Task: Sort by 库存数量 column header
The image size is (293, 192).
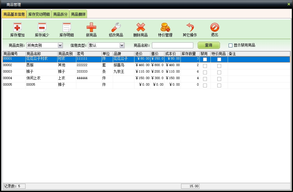Action: (190, 54)
